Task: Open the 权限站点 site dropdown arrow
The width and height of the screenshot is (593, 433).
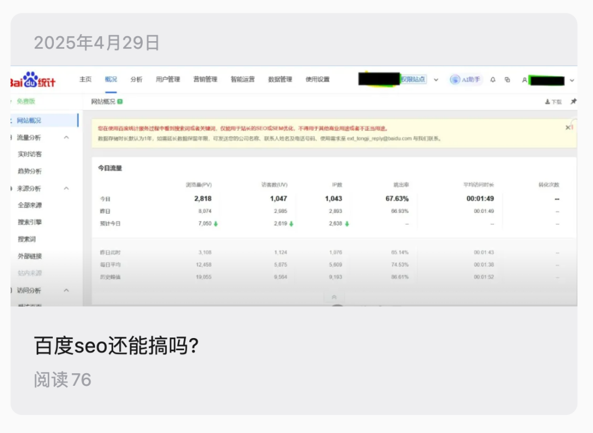Action: (x=436, y=80)
